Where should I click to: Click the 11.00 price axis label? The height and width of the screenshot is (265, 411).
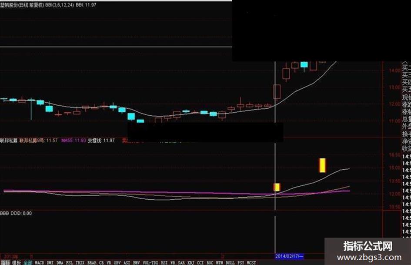395,121
